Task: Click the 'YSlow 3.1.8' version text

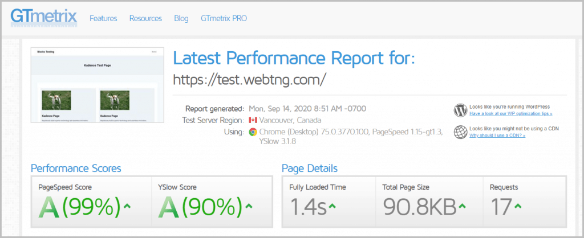Action: [278, 142]
